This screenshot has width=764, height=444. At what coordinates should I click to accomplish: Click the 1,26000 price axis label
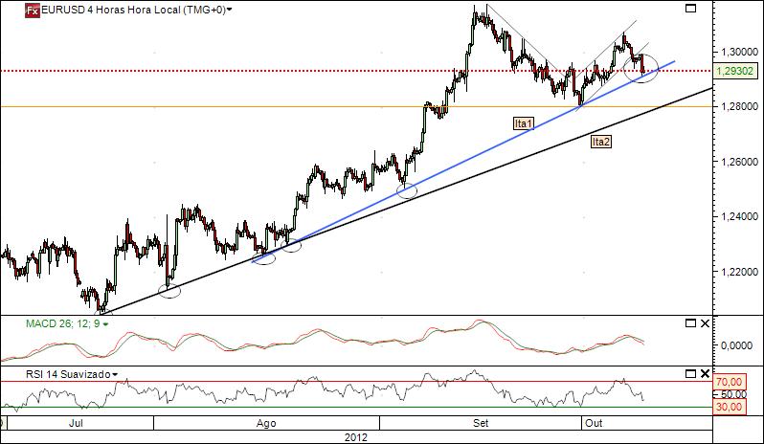pyautogui.click(x=740, y=161)
